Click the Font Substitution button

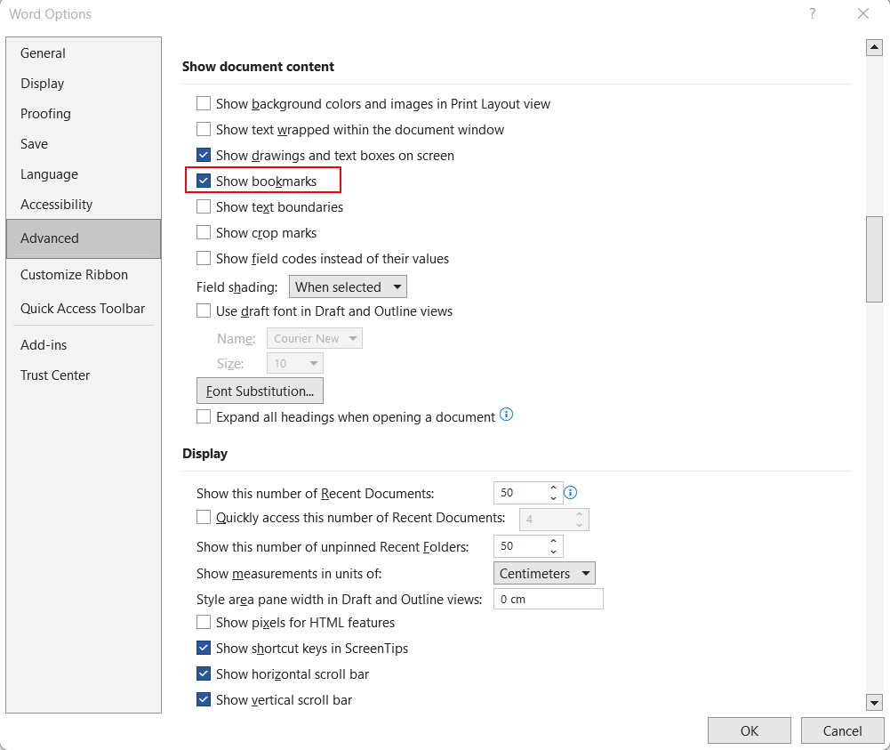coord(260,391)
